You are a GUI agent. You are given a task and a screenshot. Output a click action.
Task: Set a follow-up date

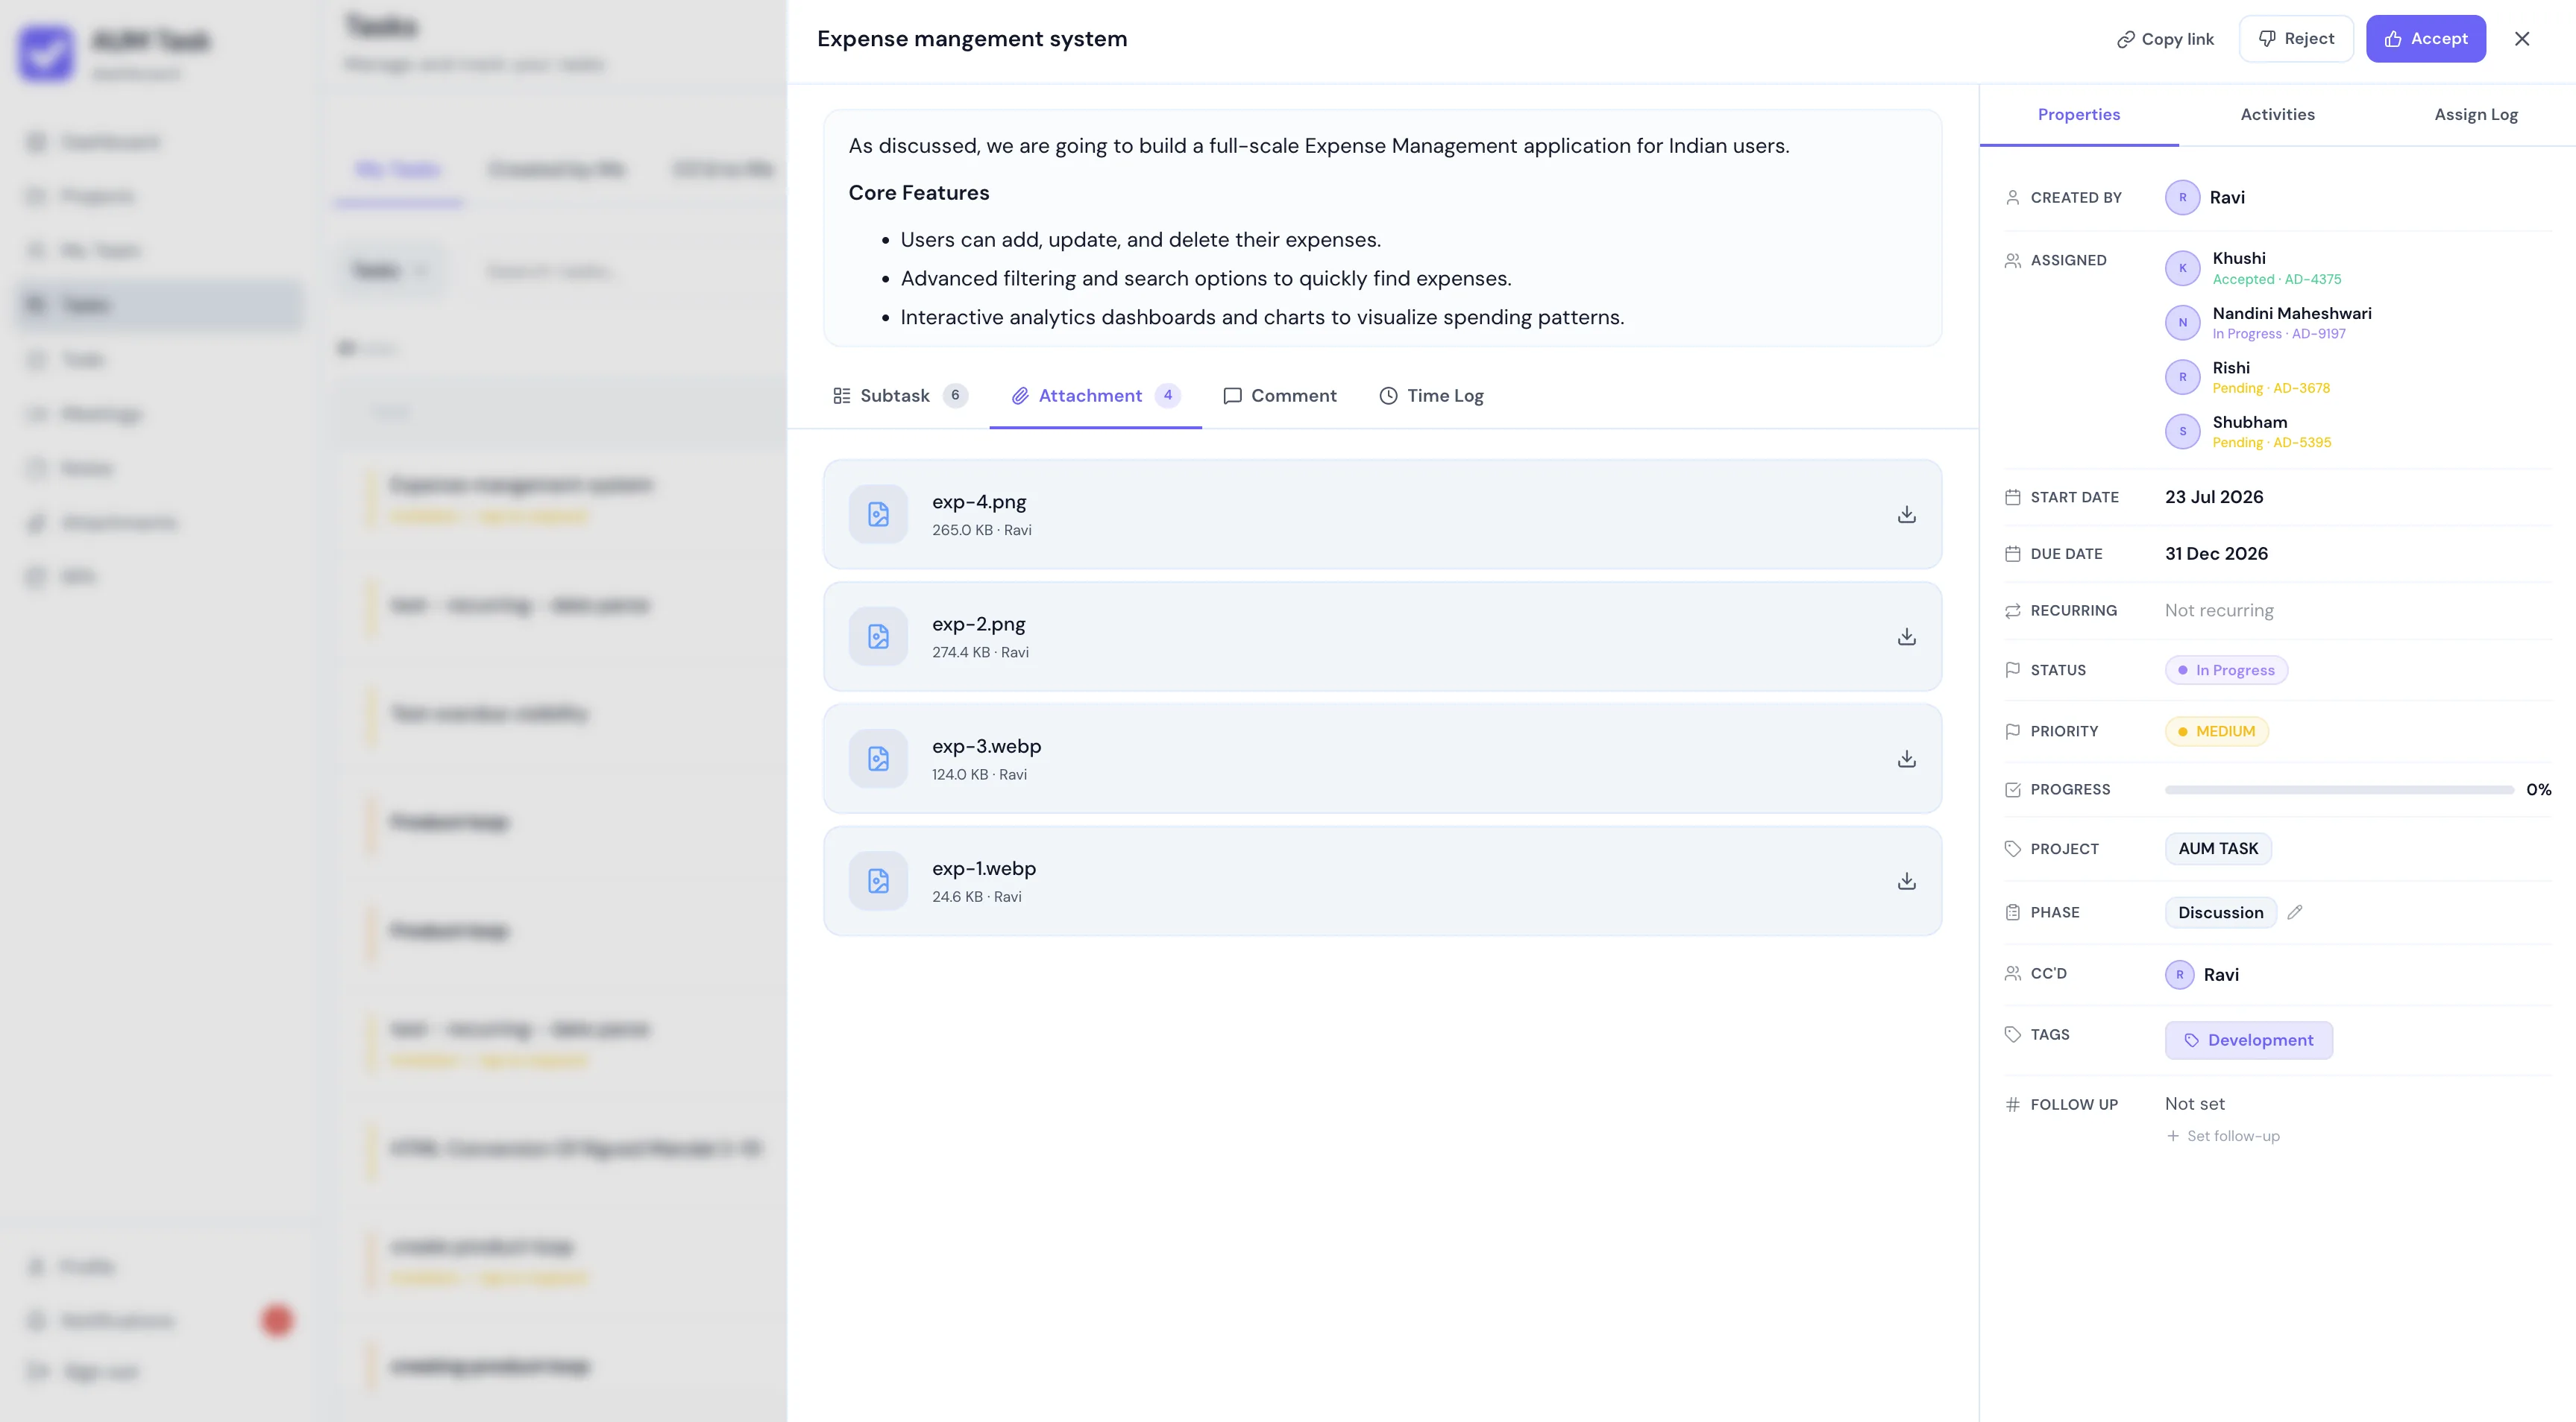(x=2223, y=1137)
